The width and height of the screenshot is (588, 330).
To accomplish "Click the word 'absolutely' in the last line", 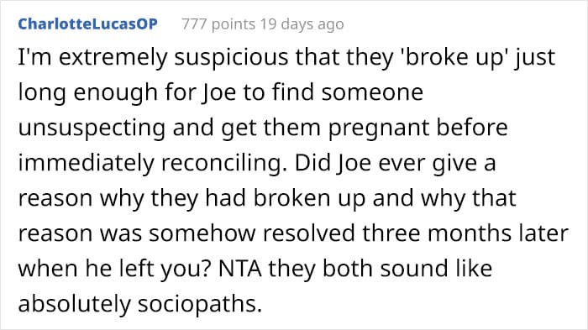I will click(74, 304).
